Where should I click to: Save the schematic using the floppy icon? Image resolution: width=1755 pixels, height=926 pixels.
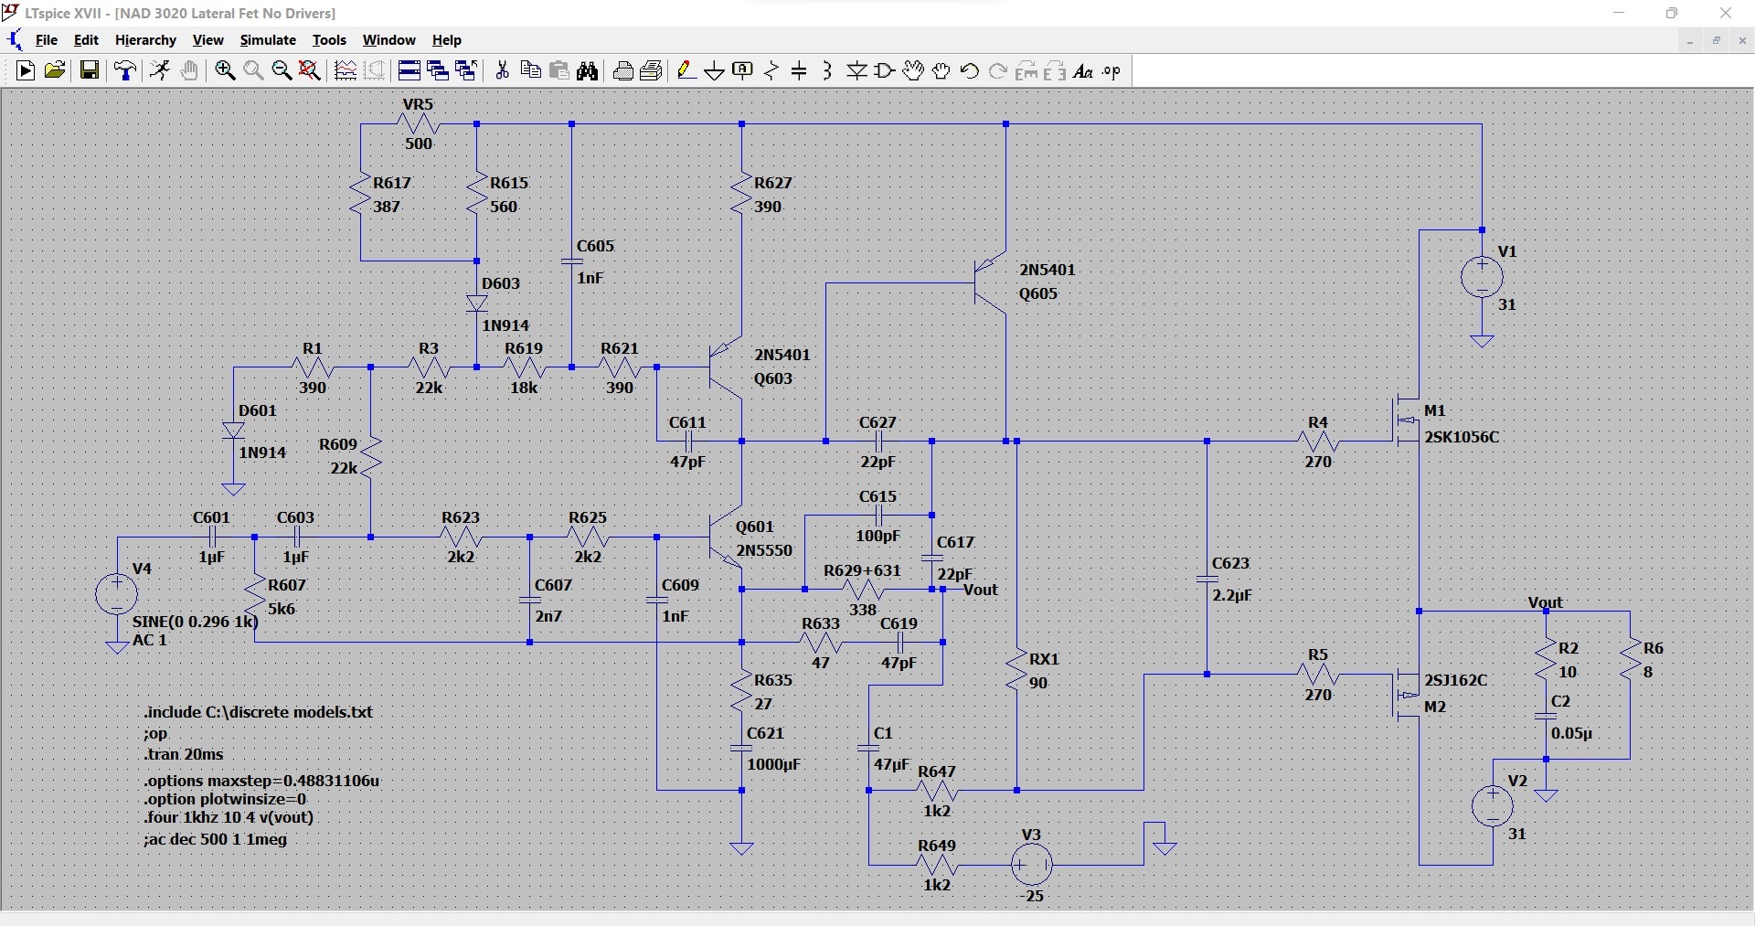(x=90, y=71)
